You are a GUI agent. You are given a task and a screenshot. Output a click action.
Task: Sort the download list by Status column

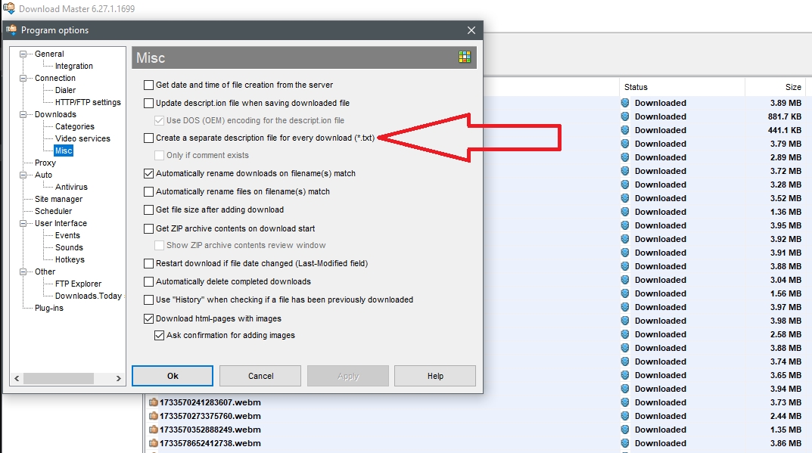coord(682,87)
